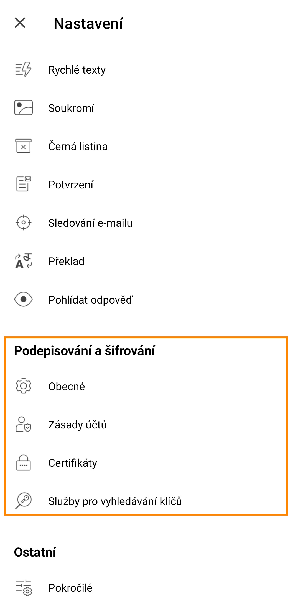Tap the Soukromí picture icon

click(x=24, y=108)
